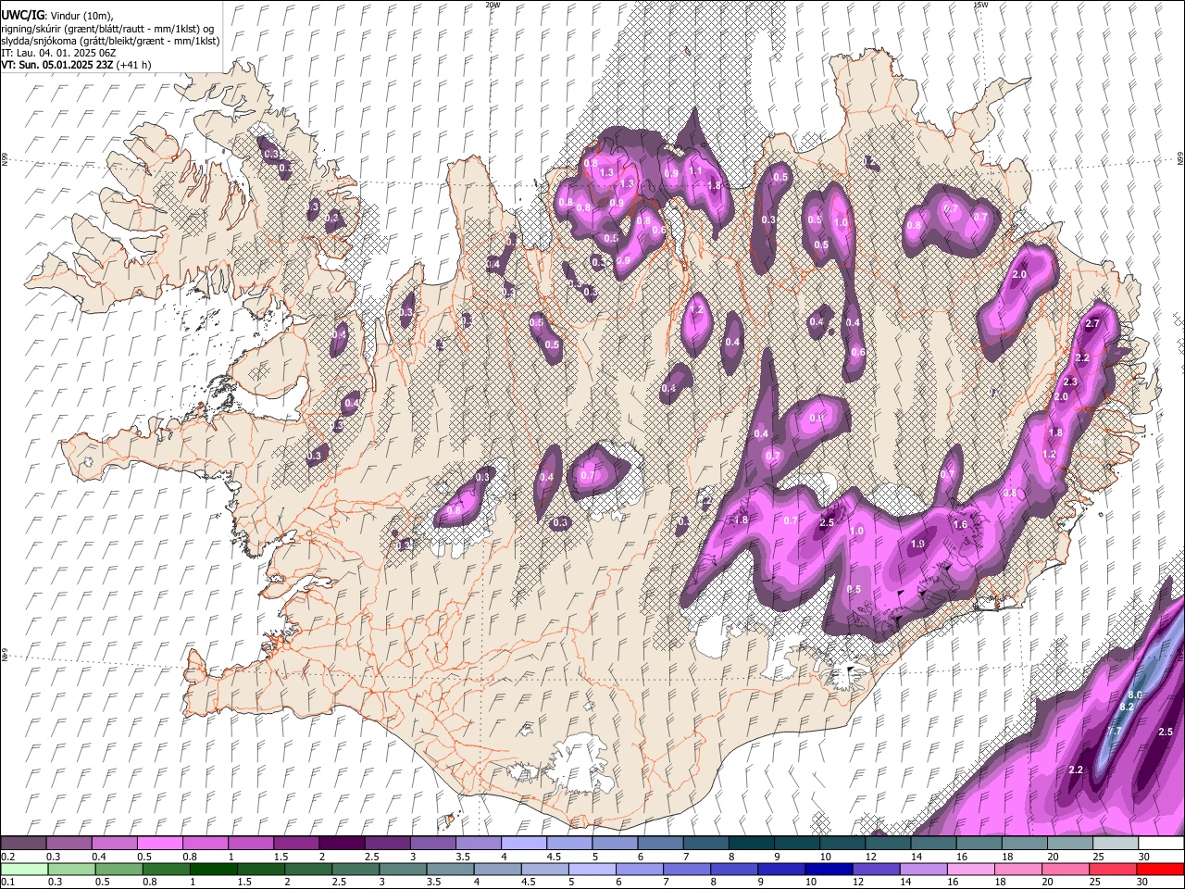Click the "0.2" snow legend label
Image resolution: width=1185 pixels, height=889 pixels.
7,857
